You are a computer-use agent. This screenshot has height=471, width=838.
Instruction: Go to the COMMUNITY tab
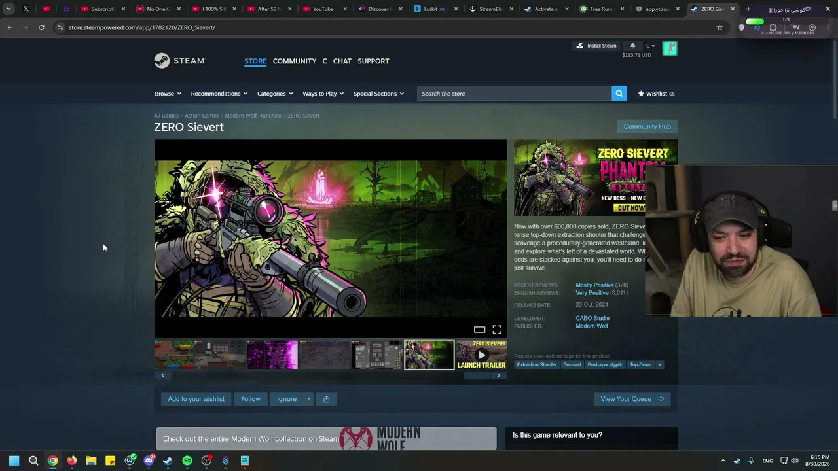(295, 61)
